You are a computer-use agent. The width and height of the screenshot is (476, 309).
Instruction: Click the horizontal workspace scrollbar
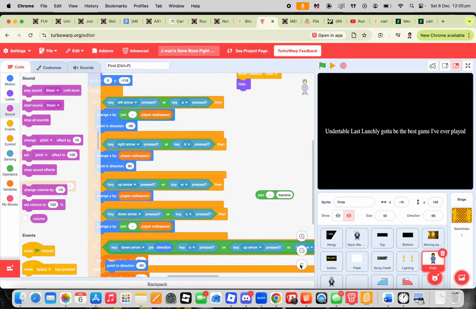pyautogui.click(x=193, y=276)
